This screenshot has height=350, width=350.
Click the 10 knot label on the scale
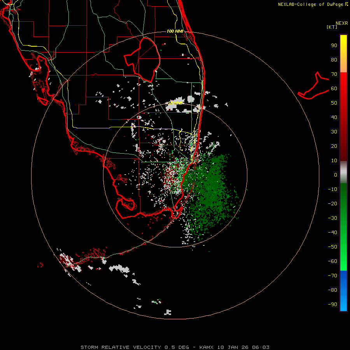(x=334, y=161)
